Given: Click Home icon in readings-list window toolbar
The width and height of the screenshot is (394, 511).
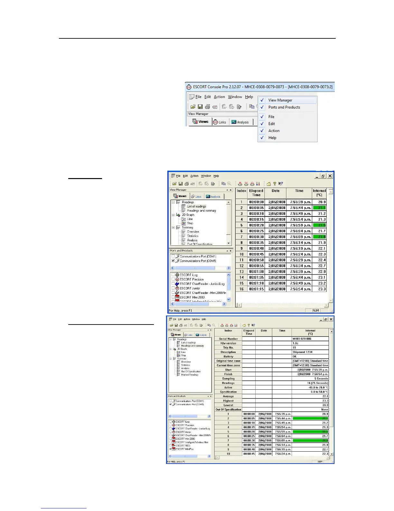Looking at the screenshot, I should click(x=269, y=184).
